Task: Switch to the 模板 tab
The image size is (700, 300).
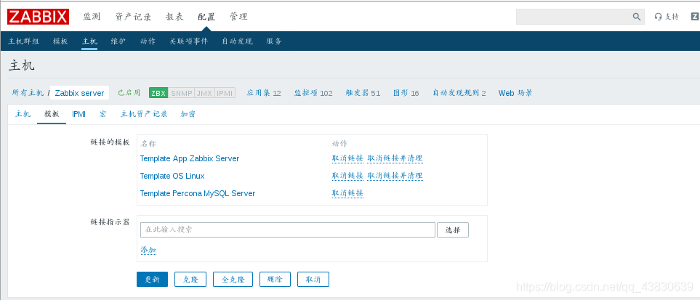Action: tap(52, 114)
